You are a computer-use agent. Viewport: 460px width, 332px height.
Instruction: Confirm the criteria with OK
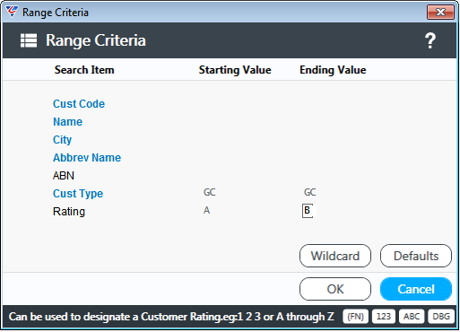click(335, 289)
